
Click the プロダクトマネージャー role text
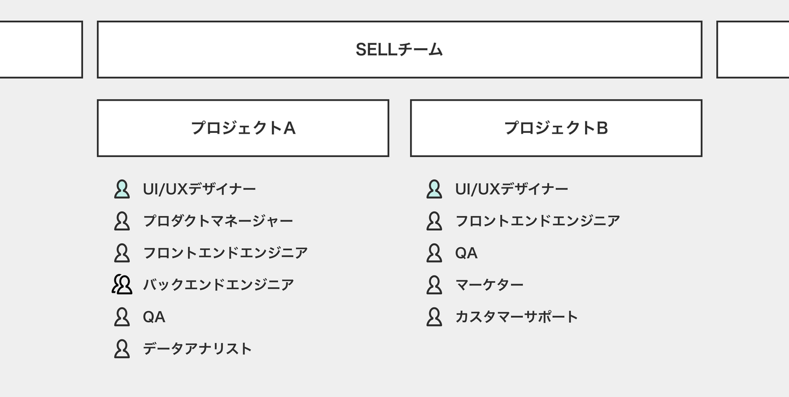tap(218, 221)
